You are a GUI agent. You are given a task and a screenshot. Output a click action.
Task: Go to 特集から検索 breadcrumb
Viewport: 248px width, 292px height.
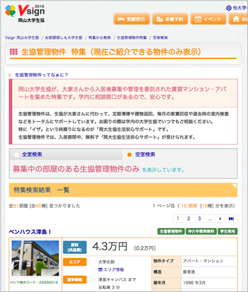click(x=99, y=37)
